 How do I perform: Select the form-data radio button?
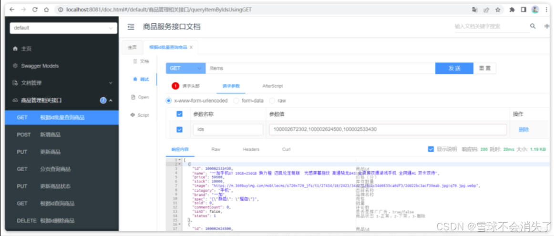(x=236, y=101)
